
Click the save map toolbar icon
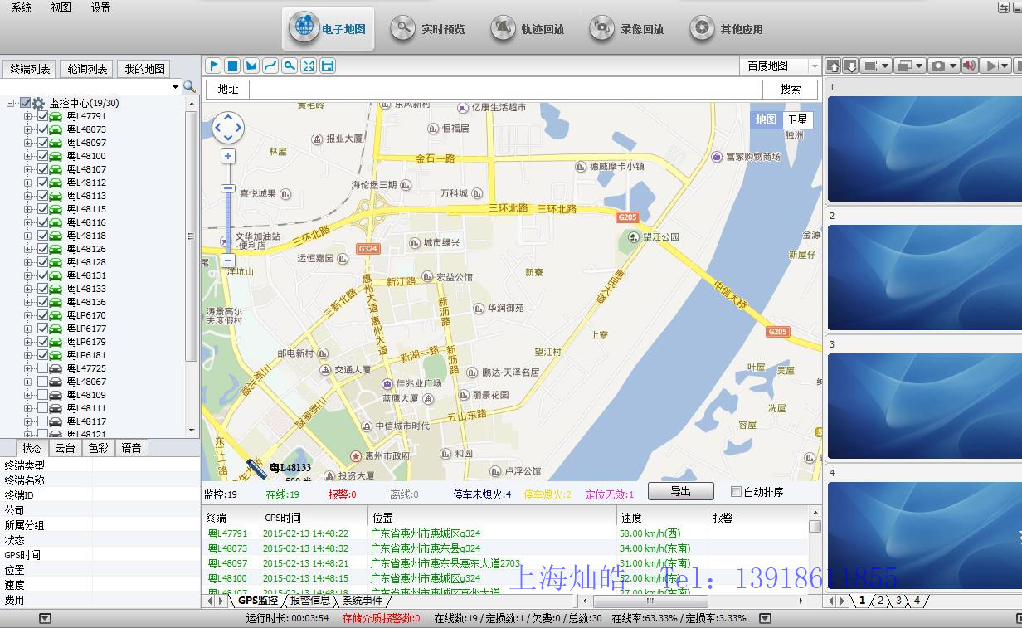(x=328, y=66)
